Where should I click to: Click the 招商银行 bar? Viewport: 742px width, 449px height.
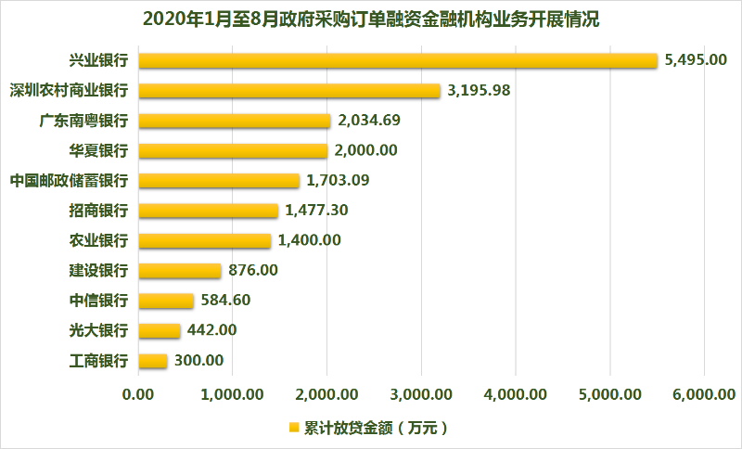pos(208,211)
